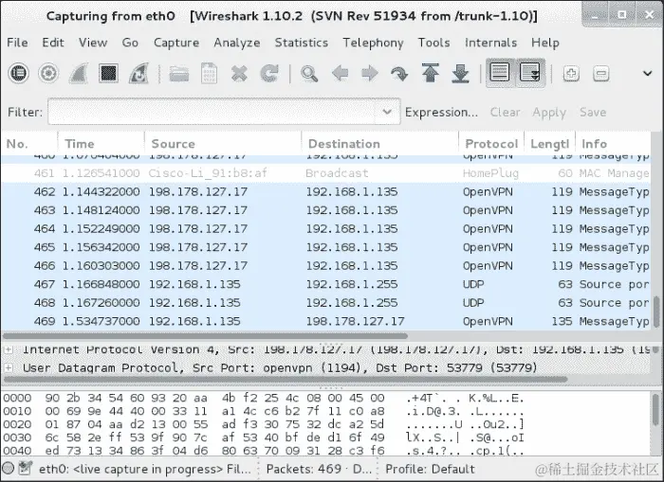Sort by the Destination column header

tap(379, 144)
